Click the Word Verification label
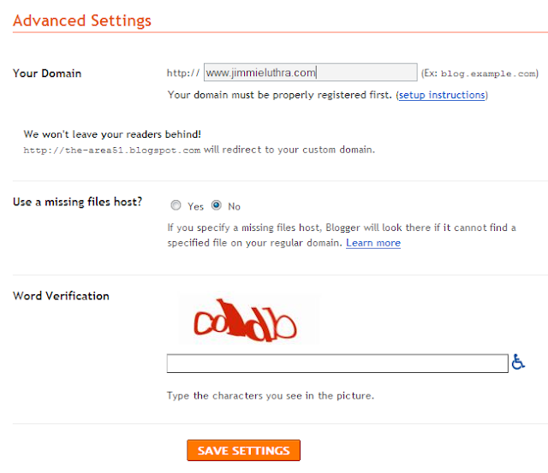Image resolution: width=548 pixels, height=473 pixels. (61, 296)
